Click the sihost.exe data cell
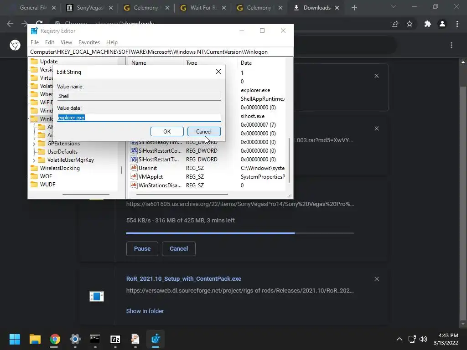Viewport: 467px width, 350px height. click(x=253, y=116)
